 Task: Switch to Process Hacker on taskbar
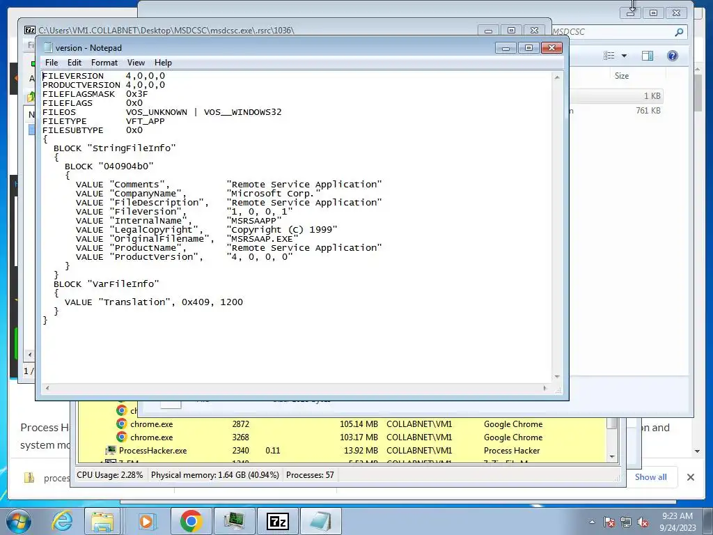(x=235, y=521)
